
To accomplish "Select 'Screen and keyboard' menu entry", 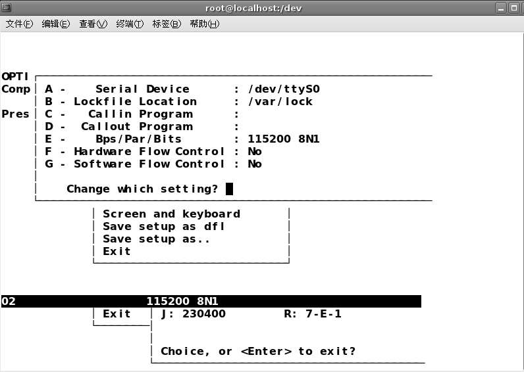I will 171,214.
